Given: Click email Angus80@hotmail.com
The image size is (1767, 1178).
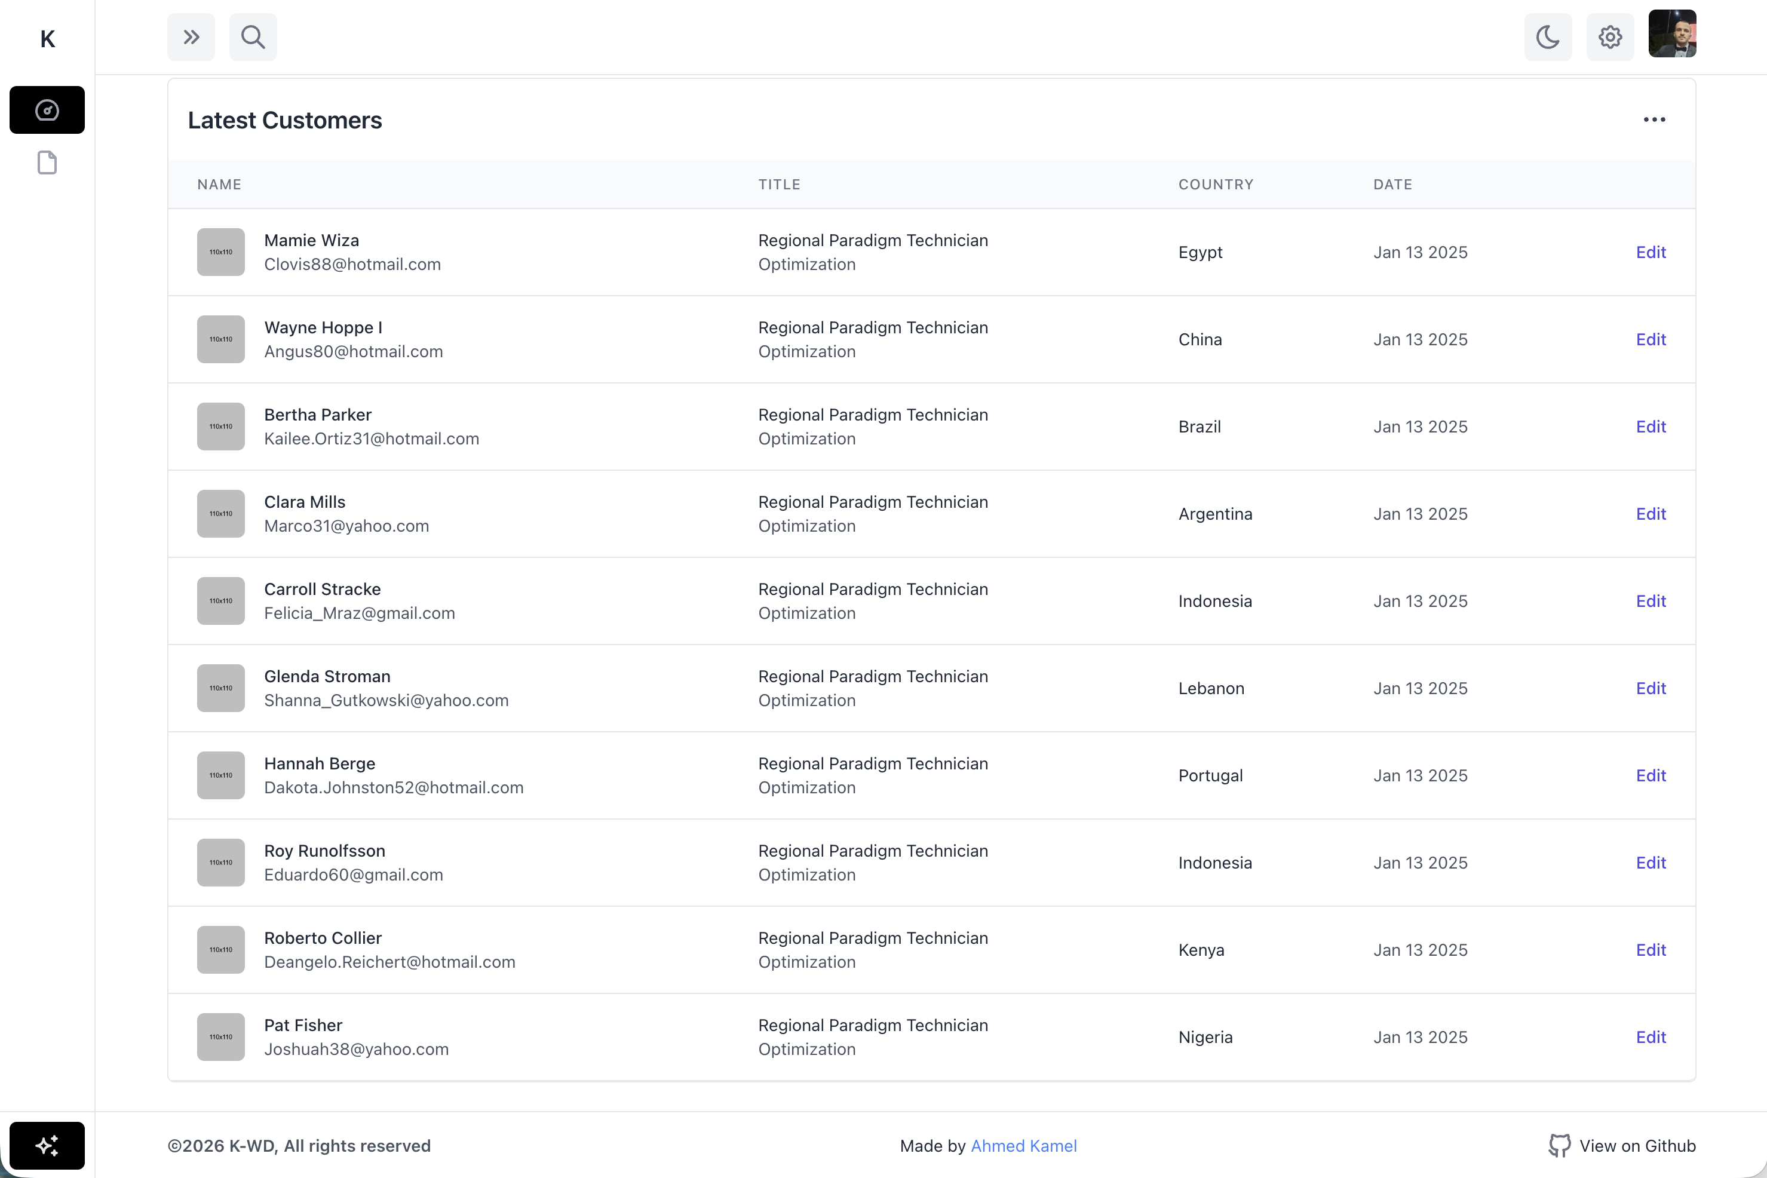Looking at the screenshot, I should click(354, 352).
